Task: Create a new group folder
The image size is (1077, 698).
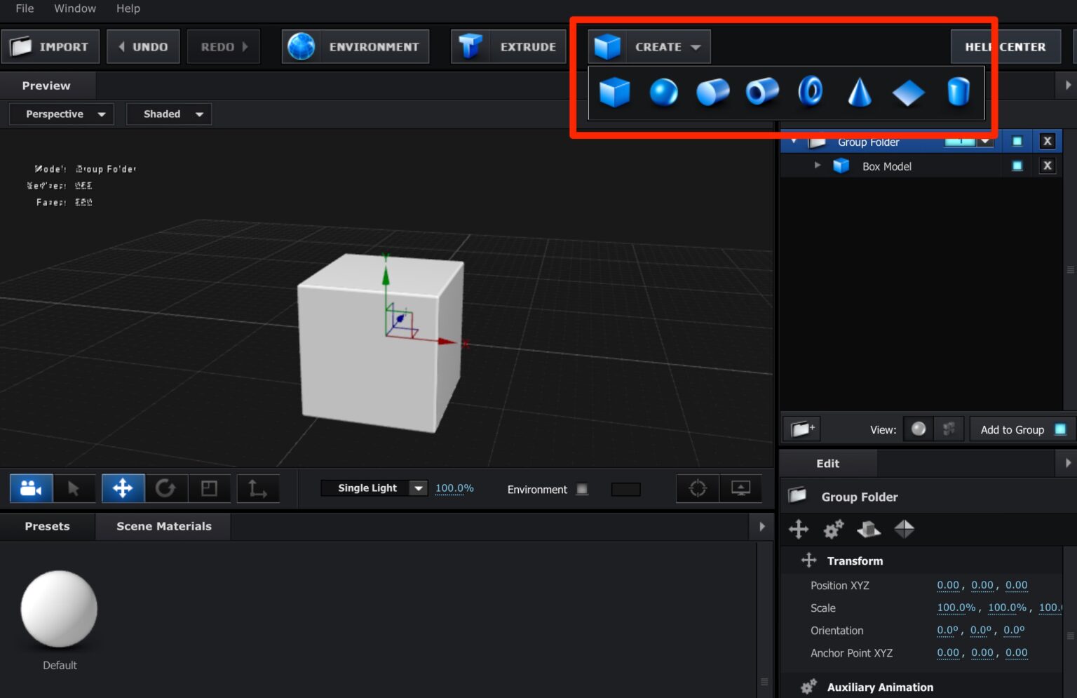Action: pos(801,429)
